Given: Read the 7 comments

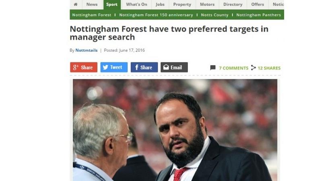Looking at the screenshot, I should [233, 68].
